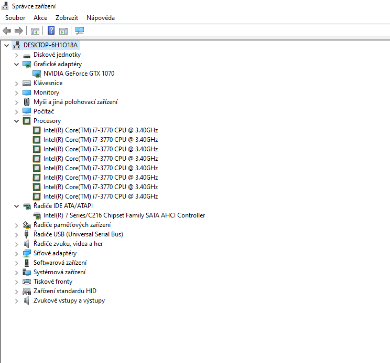Viewport: 390px width, 363px height.
Task: Collapse the Grafické adaptéry category
Action: pos(16,64)
